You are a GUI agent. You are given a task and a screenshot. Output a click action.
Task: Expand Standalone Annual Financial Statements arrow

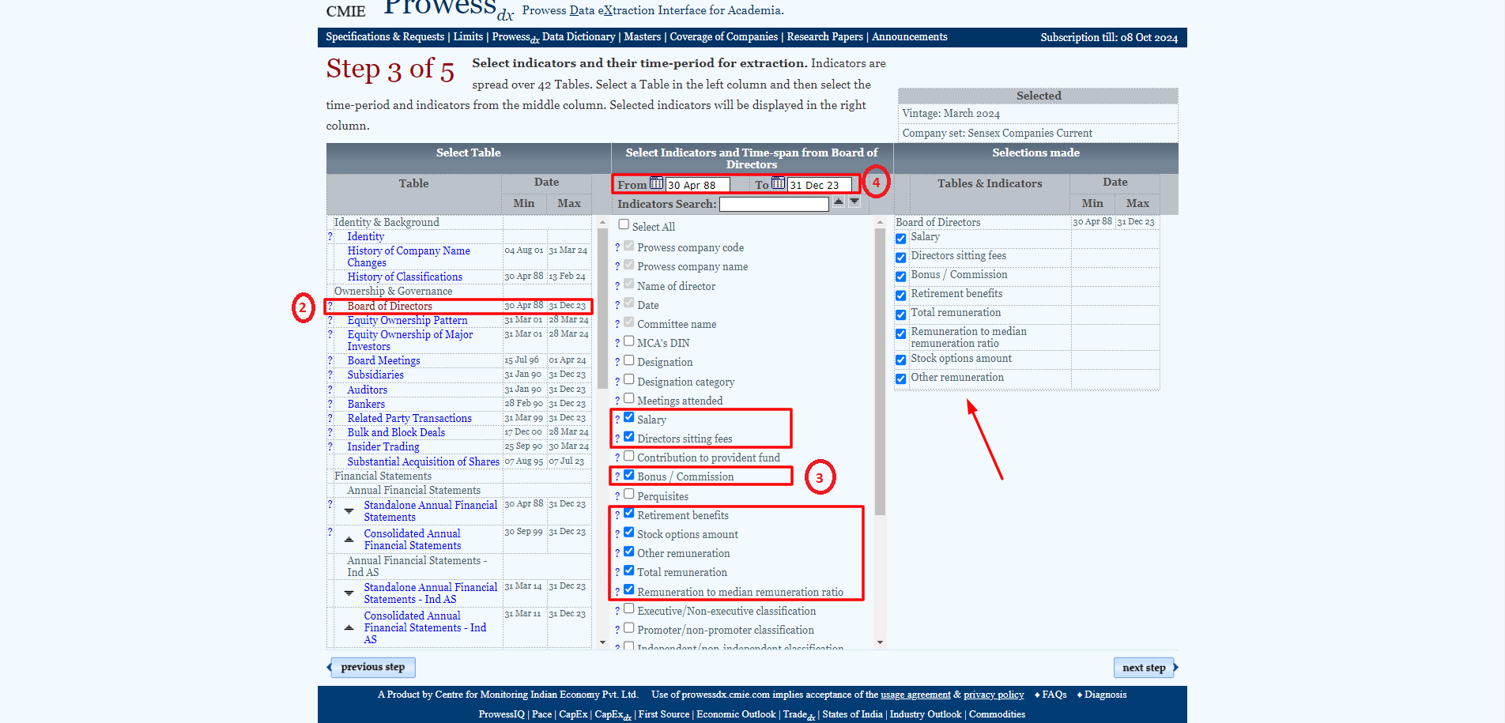pyautogui.click(x=349, y=511)
